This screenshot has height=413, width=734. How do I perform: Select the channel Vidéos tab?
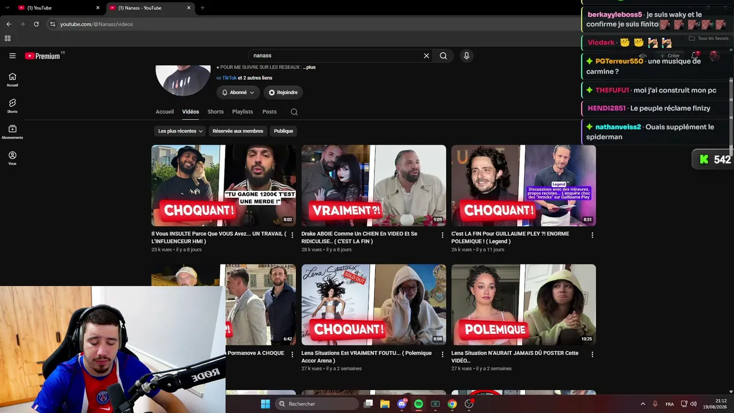coord(190,112)
